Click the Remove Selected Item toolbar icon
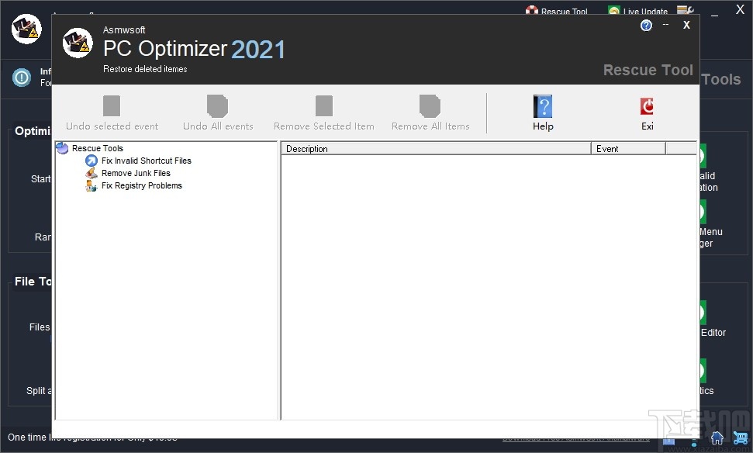 (323, 106)
